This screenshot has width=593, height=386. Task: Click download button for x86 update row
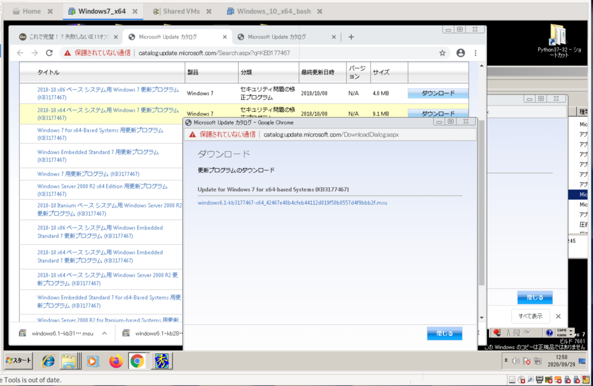click(x=438, y=93)
